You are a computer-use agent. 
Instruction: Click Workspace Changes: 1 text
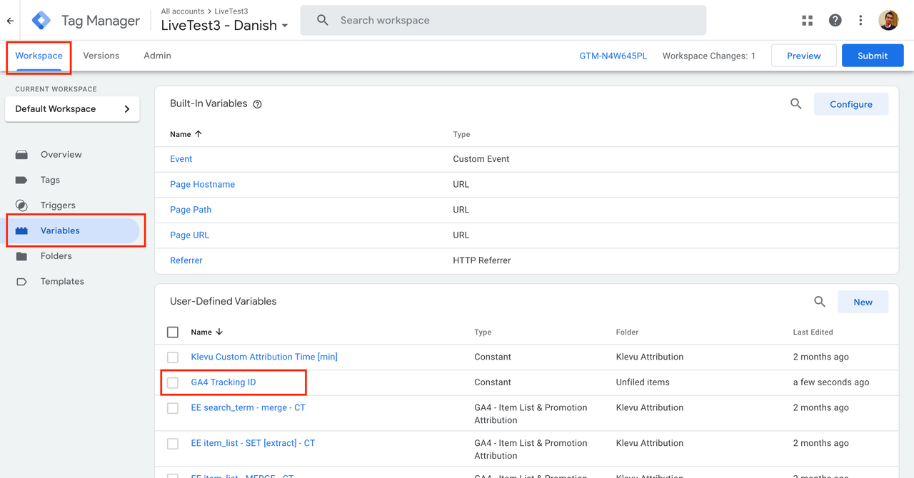click(708, 56)
